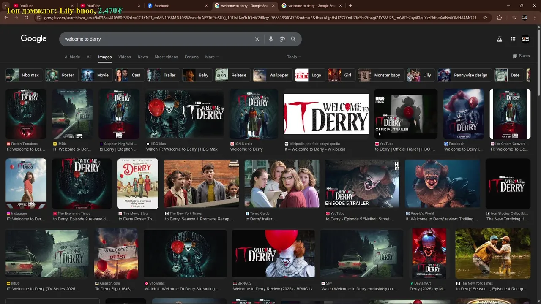The height and width of the screenshot is (304, 541).
Task: Open Google Lens image search
Action: coord(282,39)
